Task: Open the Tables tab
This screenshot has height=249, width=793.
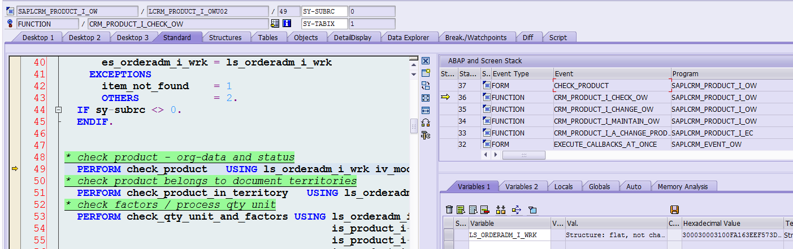Action: (x=268, y=37)
